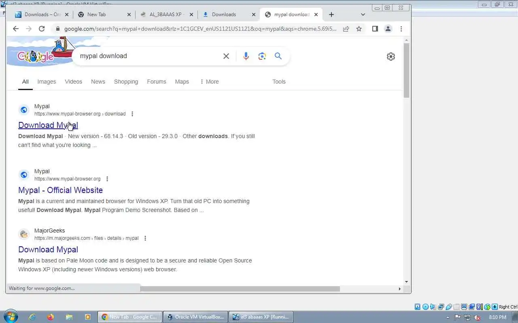
Task: Open options for Mypal Official Website result
Action: coord(107,179)
